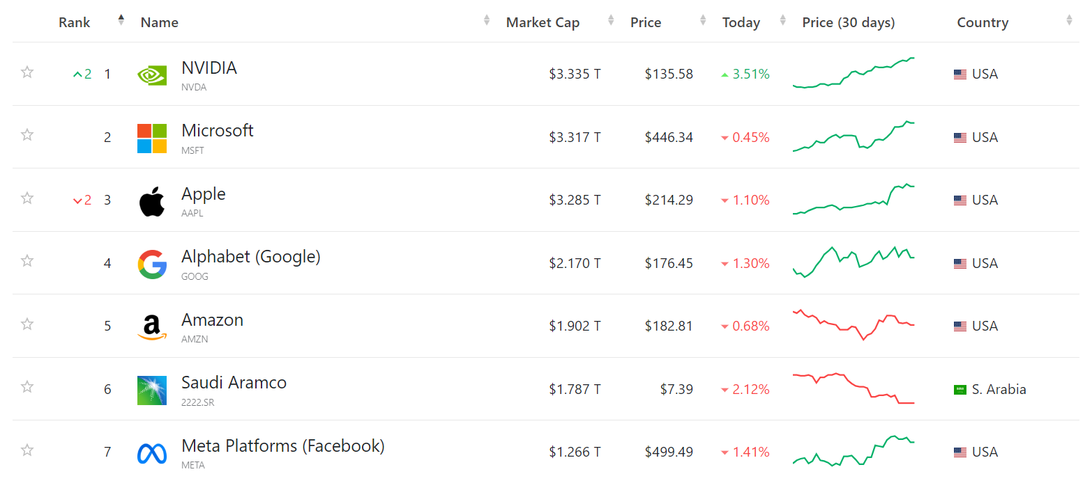Add Saudi Aramco to favorites with star
The width and height of the screenshot is (1092, 481).
(27, 387)
